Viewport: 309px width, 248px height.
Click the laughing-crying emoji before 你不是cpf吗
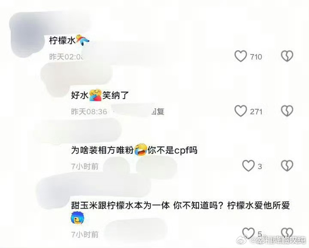click(x=141, y=150)
